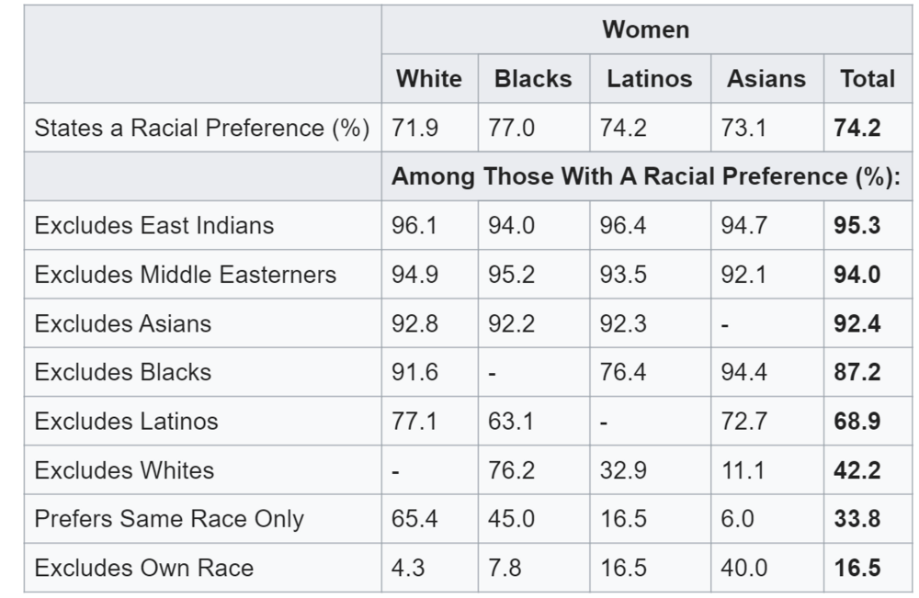Click the Excludes Latinos row label
919x598 pixels.
126,422
